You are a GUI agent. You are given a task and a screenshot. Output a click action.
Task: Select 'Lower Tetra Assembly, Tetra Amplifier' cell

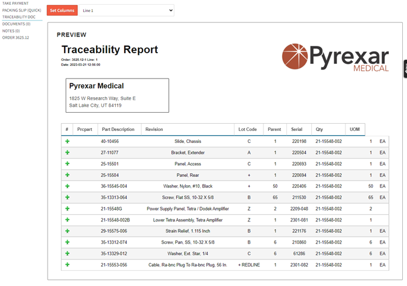click(x=188, y=220)
